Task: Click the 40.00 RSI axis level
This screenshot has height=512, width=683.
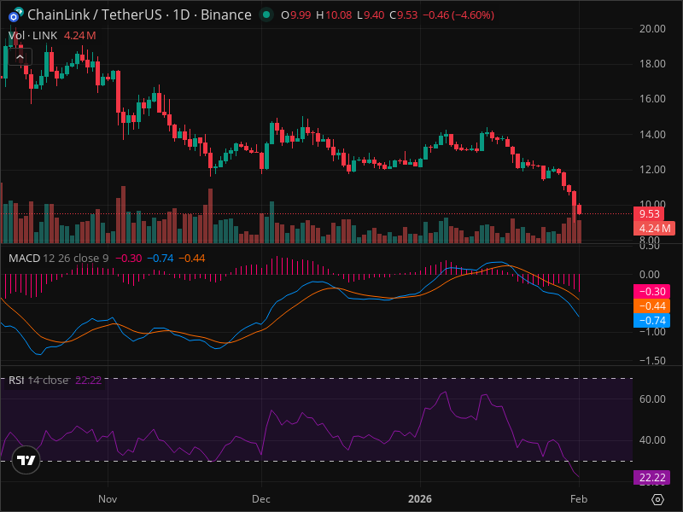Action: [652, 440]
